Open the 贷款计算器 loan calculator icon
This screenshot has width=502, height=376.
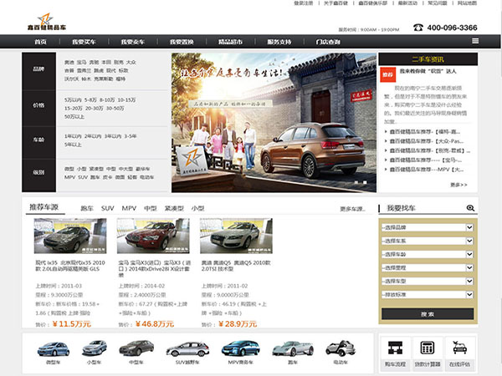tap(427, 351)
